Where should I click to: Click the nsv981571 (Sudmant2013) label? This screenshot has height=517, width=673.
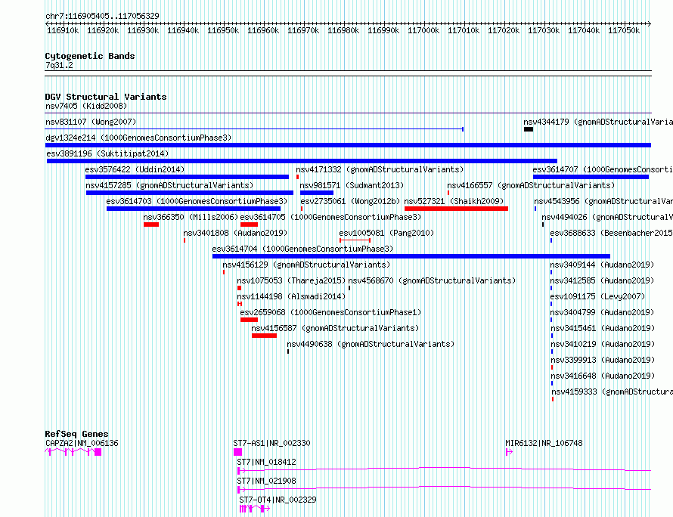point(352,185)
